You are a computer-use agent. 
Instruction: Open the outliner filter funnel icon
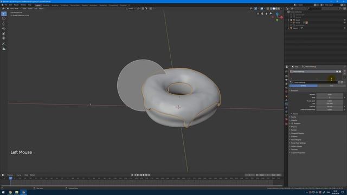coord(340,9)
